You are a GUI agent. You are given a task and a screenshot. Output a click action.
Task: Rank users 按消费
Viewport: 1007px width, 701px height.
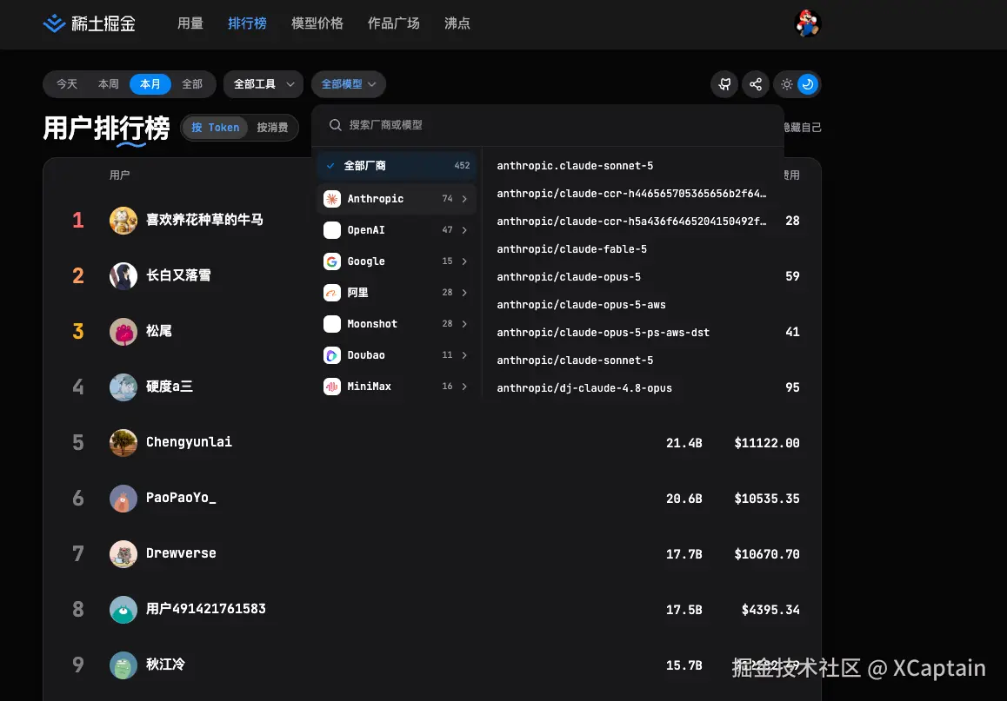coord(272,128)
